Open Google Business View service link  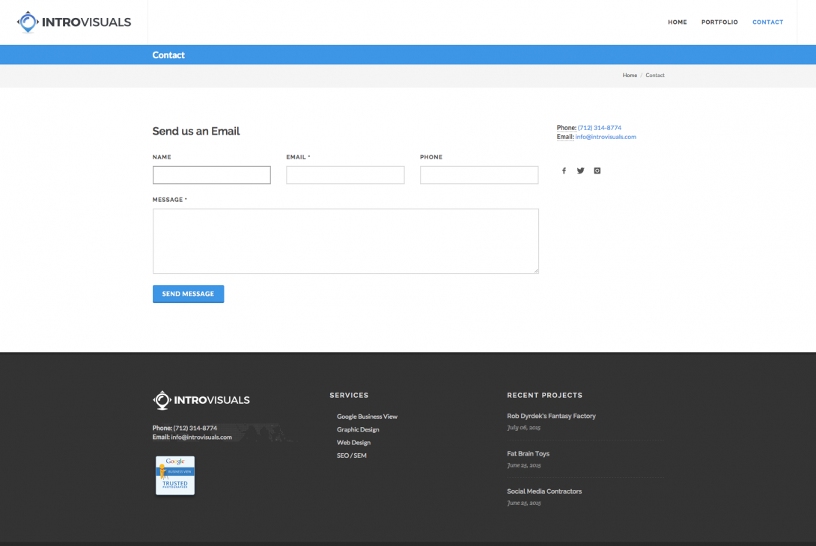367,417
